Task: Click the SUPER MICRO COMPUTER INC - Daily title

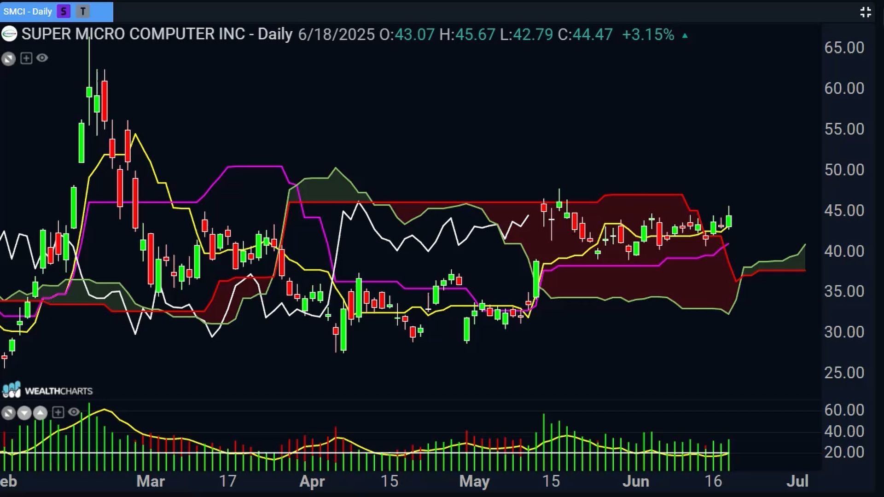Action: point(157,34)
